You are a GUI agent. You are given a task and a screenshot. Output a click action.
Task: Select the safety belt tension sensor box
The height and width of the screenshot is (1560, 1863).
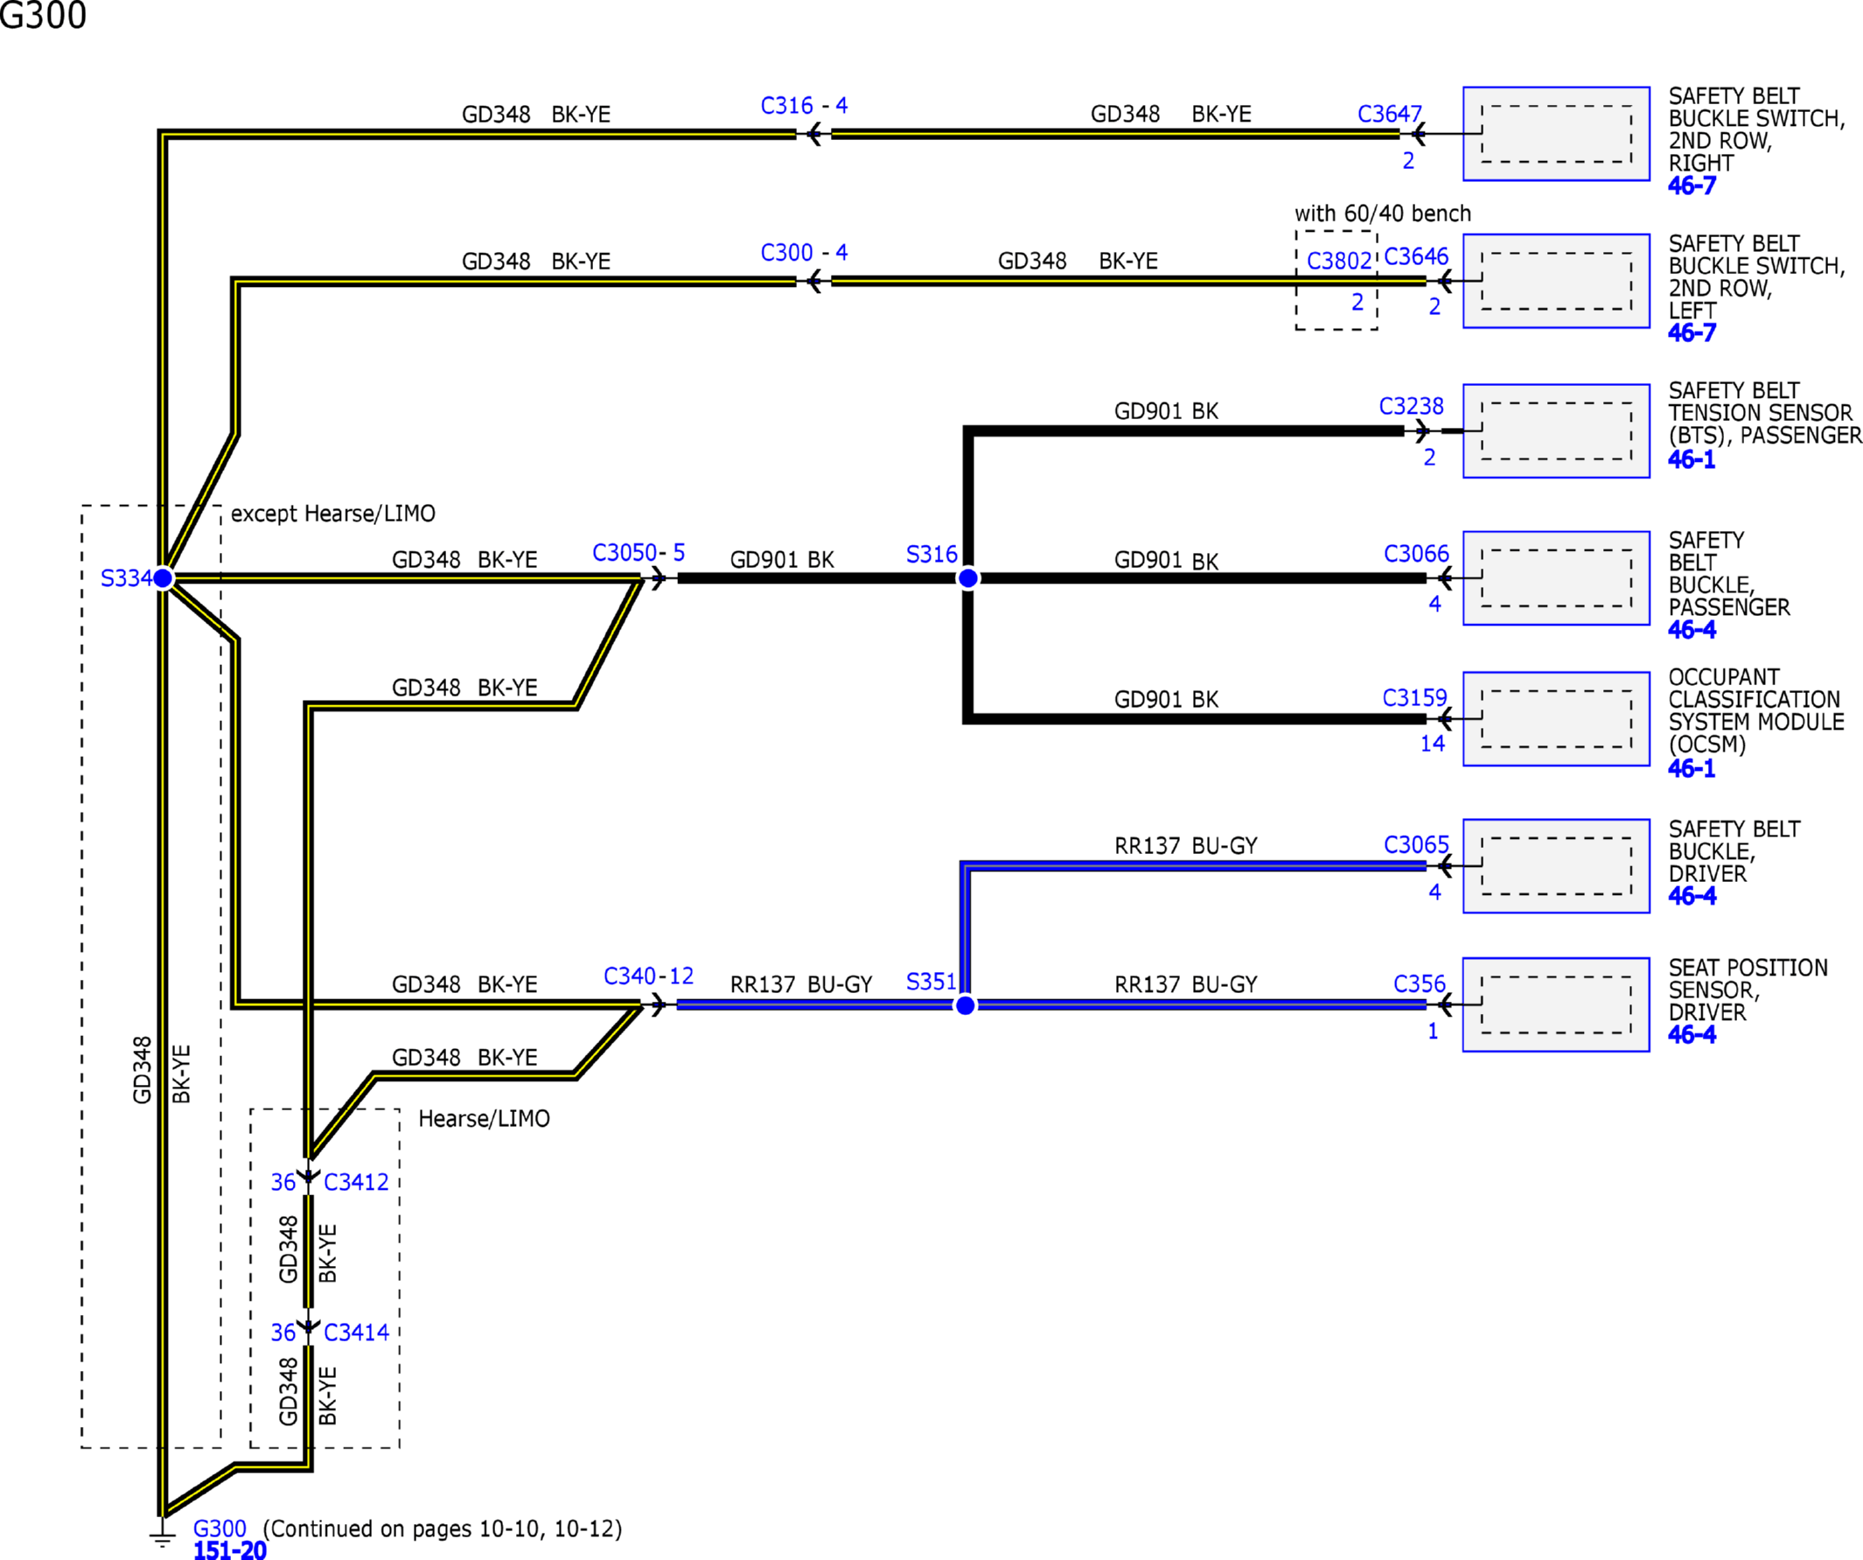tap(1556, 431)
